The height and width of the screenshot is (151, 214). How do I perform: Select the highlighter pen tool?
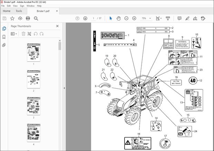click(187, 18)
